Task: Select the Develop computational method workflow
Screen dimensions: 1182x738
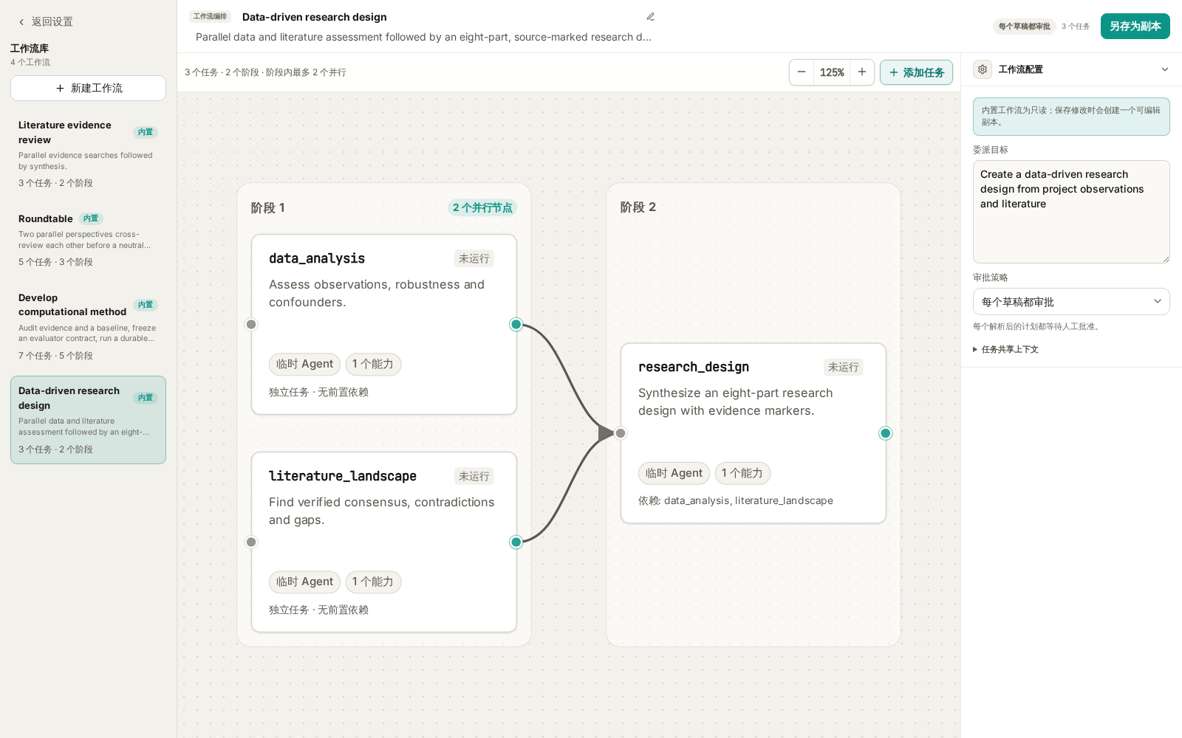Action: point(88,326)
